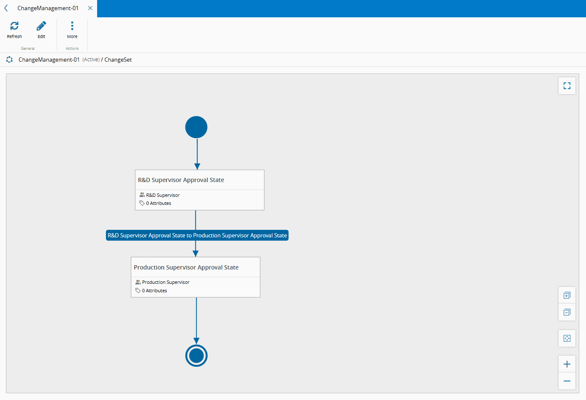Viewport: 586px width, 400px height.
Task: Expand all diagram nodes
Action: pyautogui.click(x=567, y=295)
